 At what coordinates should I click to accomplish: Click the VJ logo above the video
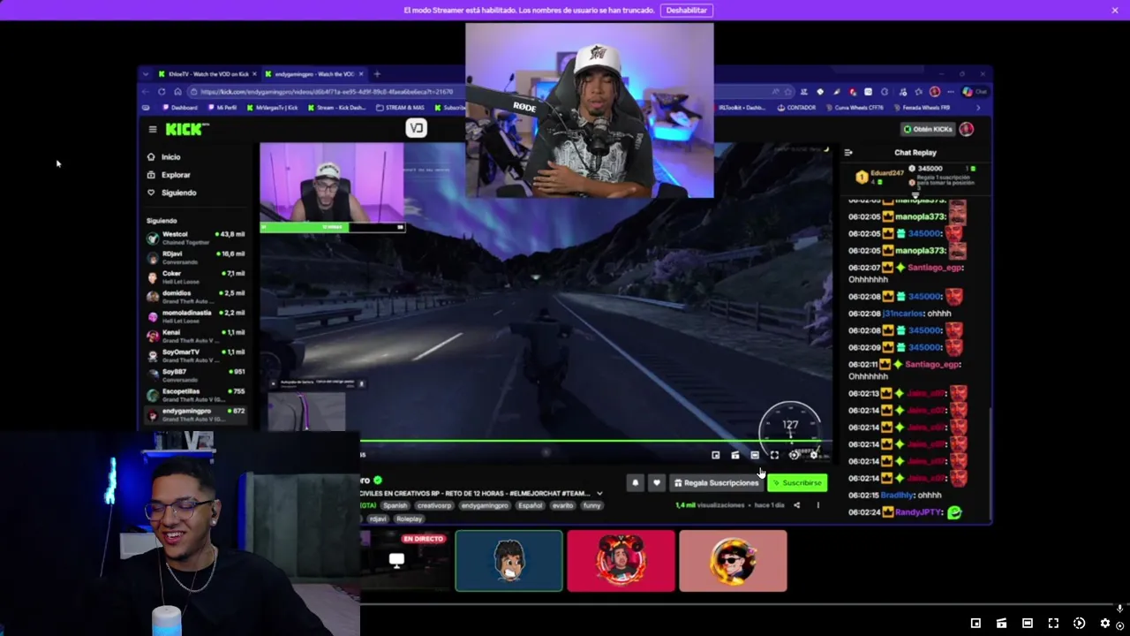(416, 129)
